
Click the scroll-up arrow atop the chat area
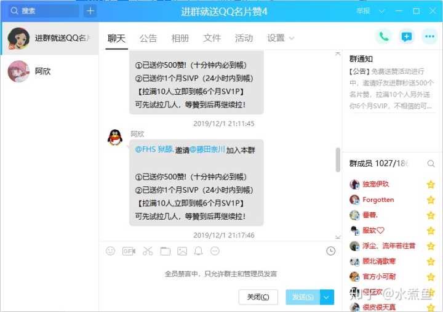338,54
